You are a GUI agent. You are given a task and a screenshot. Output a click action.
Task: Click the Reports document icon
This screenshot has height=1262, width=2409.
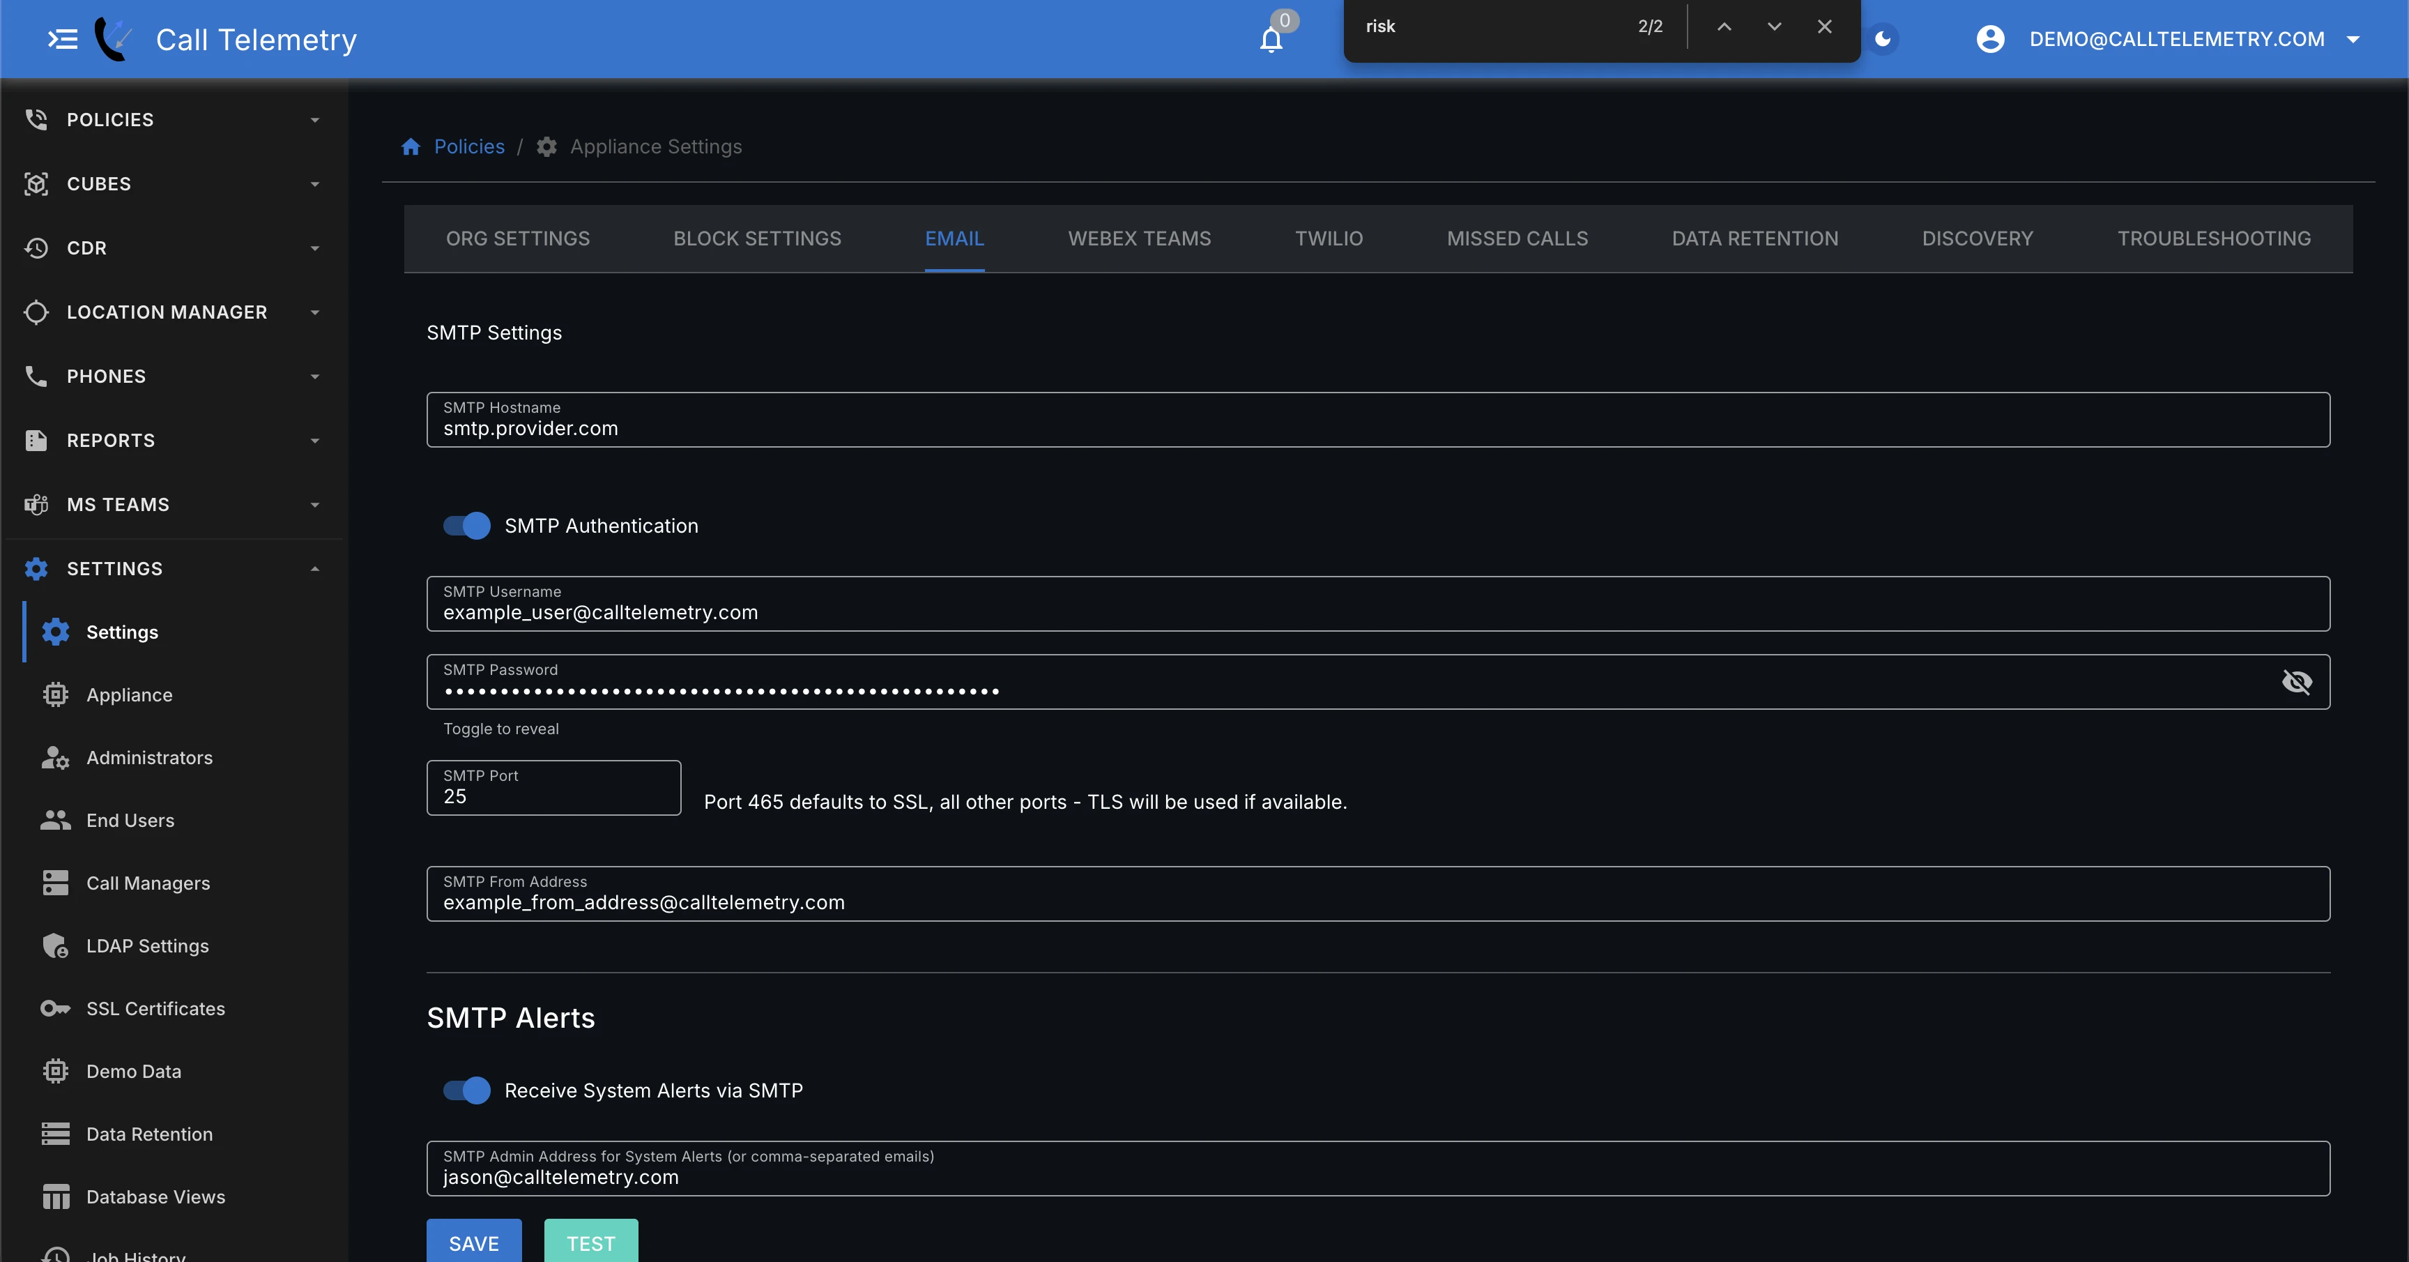coord(36,440)
